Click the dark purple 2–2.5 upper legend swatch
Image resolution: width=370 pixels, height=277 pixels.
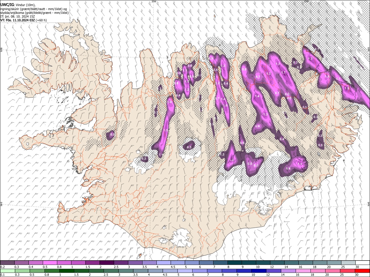tap(107, 263)
